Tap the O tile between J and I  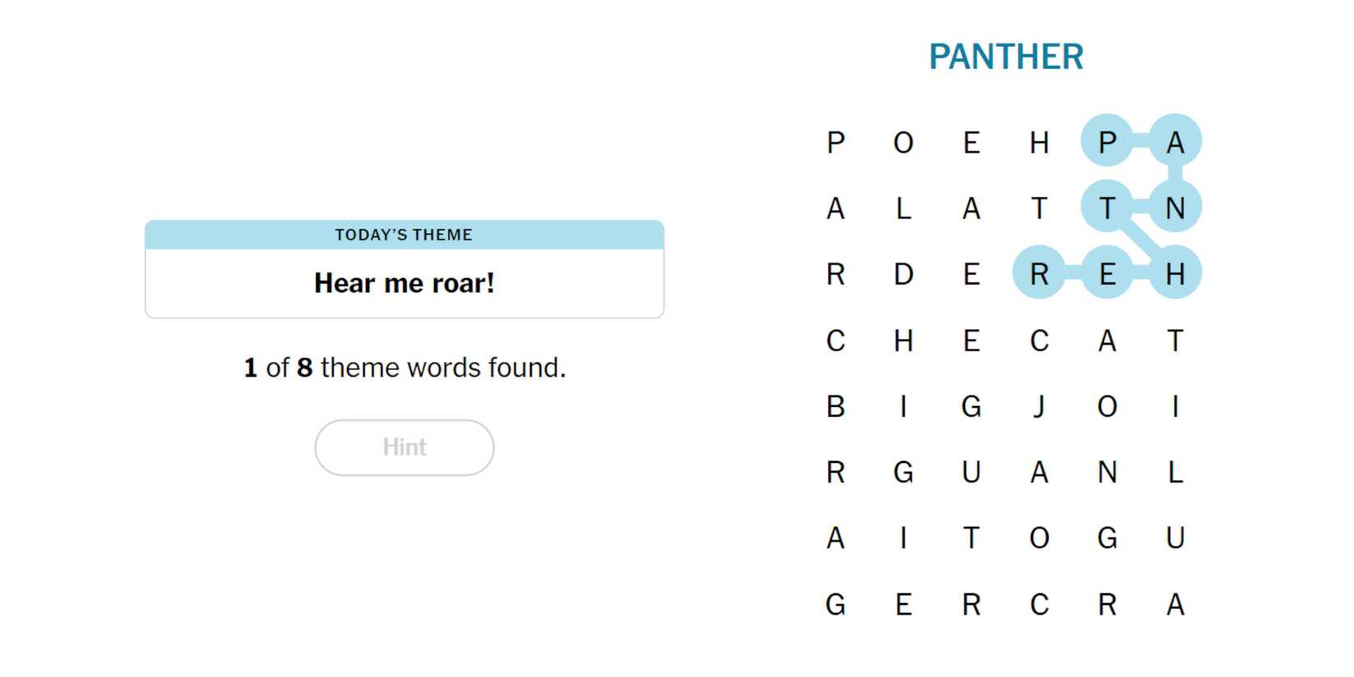pyautogui.click(x=1107, y=406)
